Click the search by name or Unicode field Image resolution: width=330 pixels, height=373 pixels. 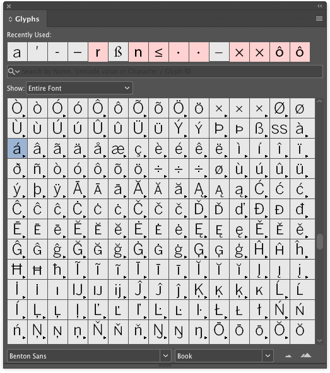(165, 71)
